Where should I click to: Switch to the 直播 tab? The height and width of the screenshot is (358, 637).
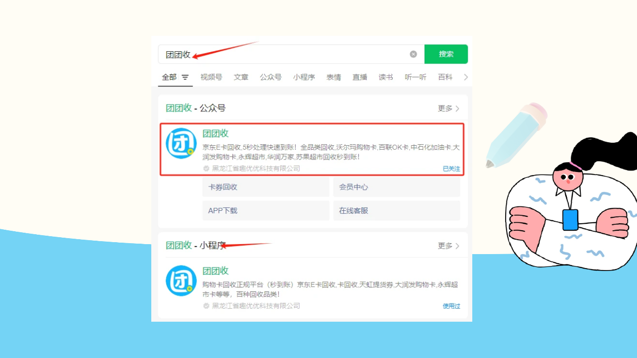click(360, 77)
